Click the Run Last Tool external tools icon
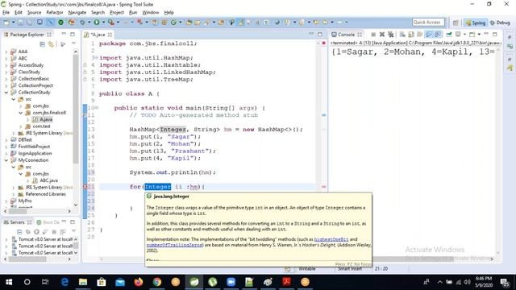The image size is (516, 290). click(x=111, y=23)
